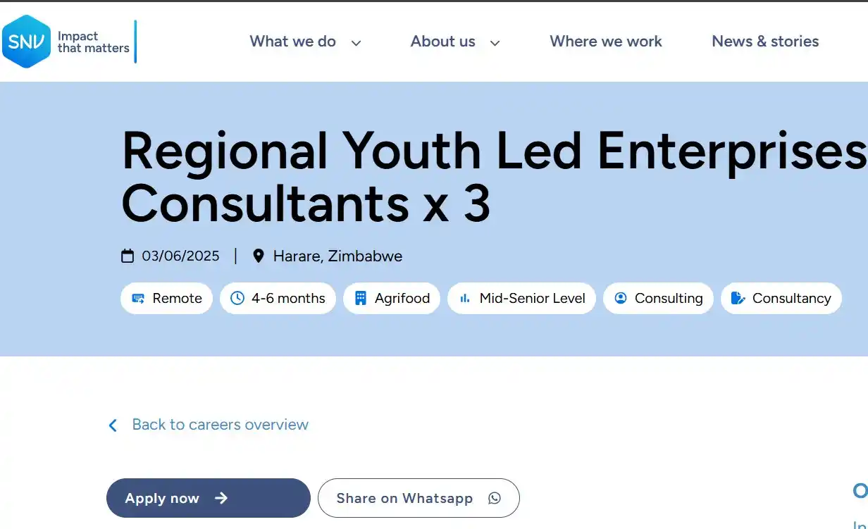Viewport: 868px width, 529px height.
Task: Click the keyboard icon in Remote tag
Action: pyautogui.click(x=138, y=298)
